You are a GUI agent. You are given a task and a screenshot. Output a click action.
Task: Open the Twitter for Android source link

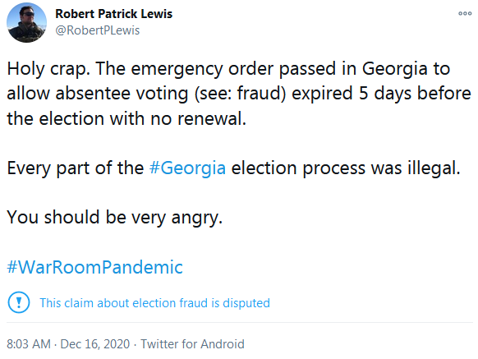[192, 343]
